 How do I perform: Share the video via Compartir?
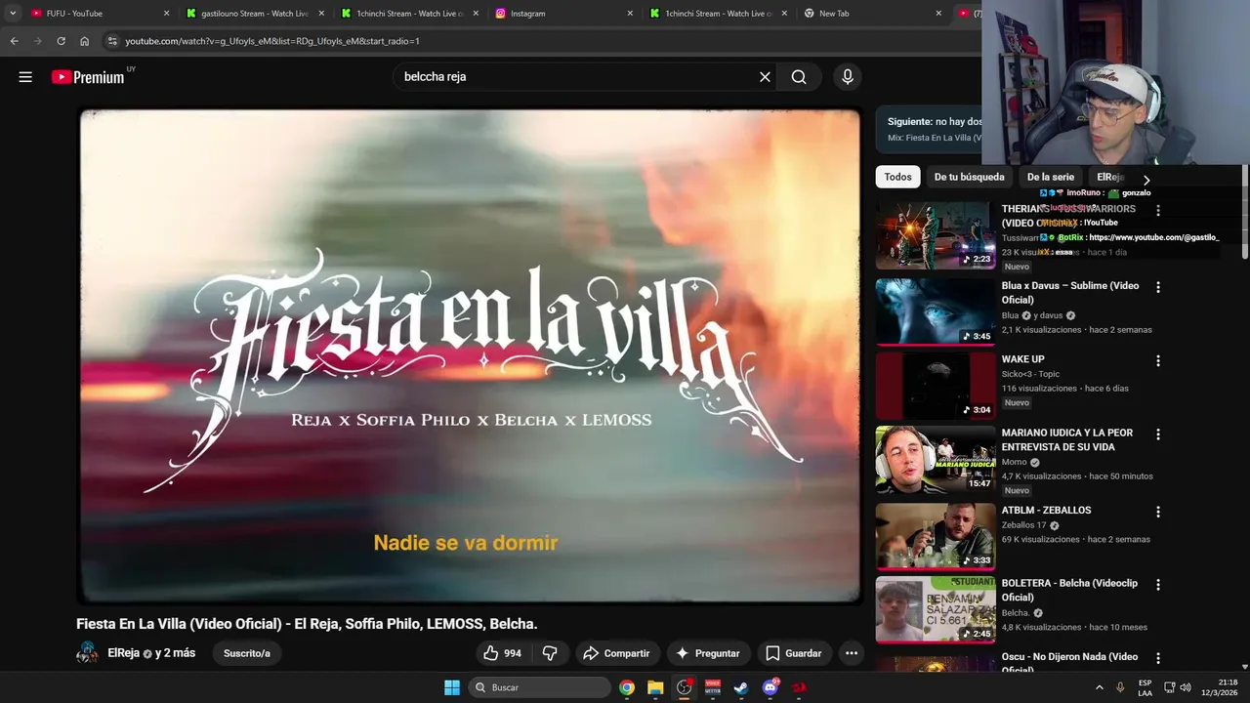pyautogui.click(x=616, y=653)
